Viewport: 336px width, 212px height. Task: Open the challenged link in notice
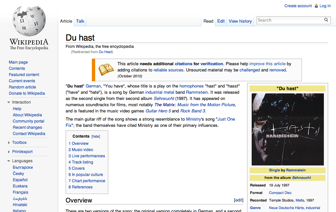[250, 70]
